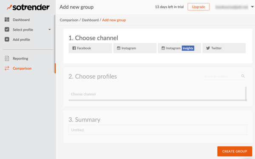Viewport: 255px width, 159px height.
Task: Choose the Twitter channel
Action: click(224, 48)
